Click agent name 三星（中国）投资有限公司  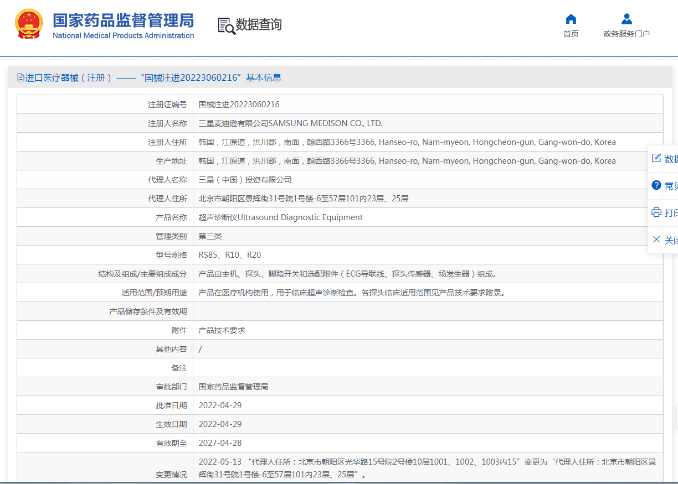pos(245,180)
